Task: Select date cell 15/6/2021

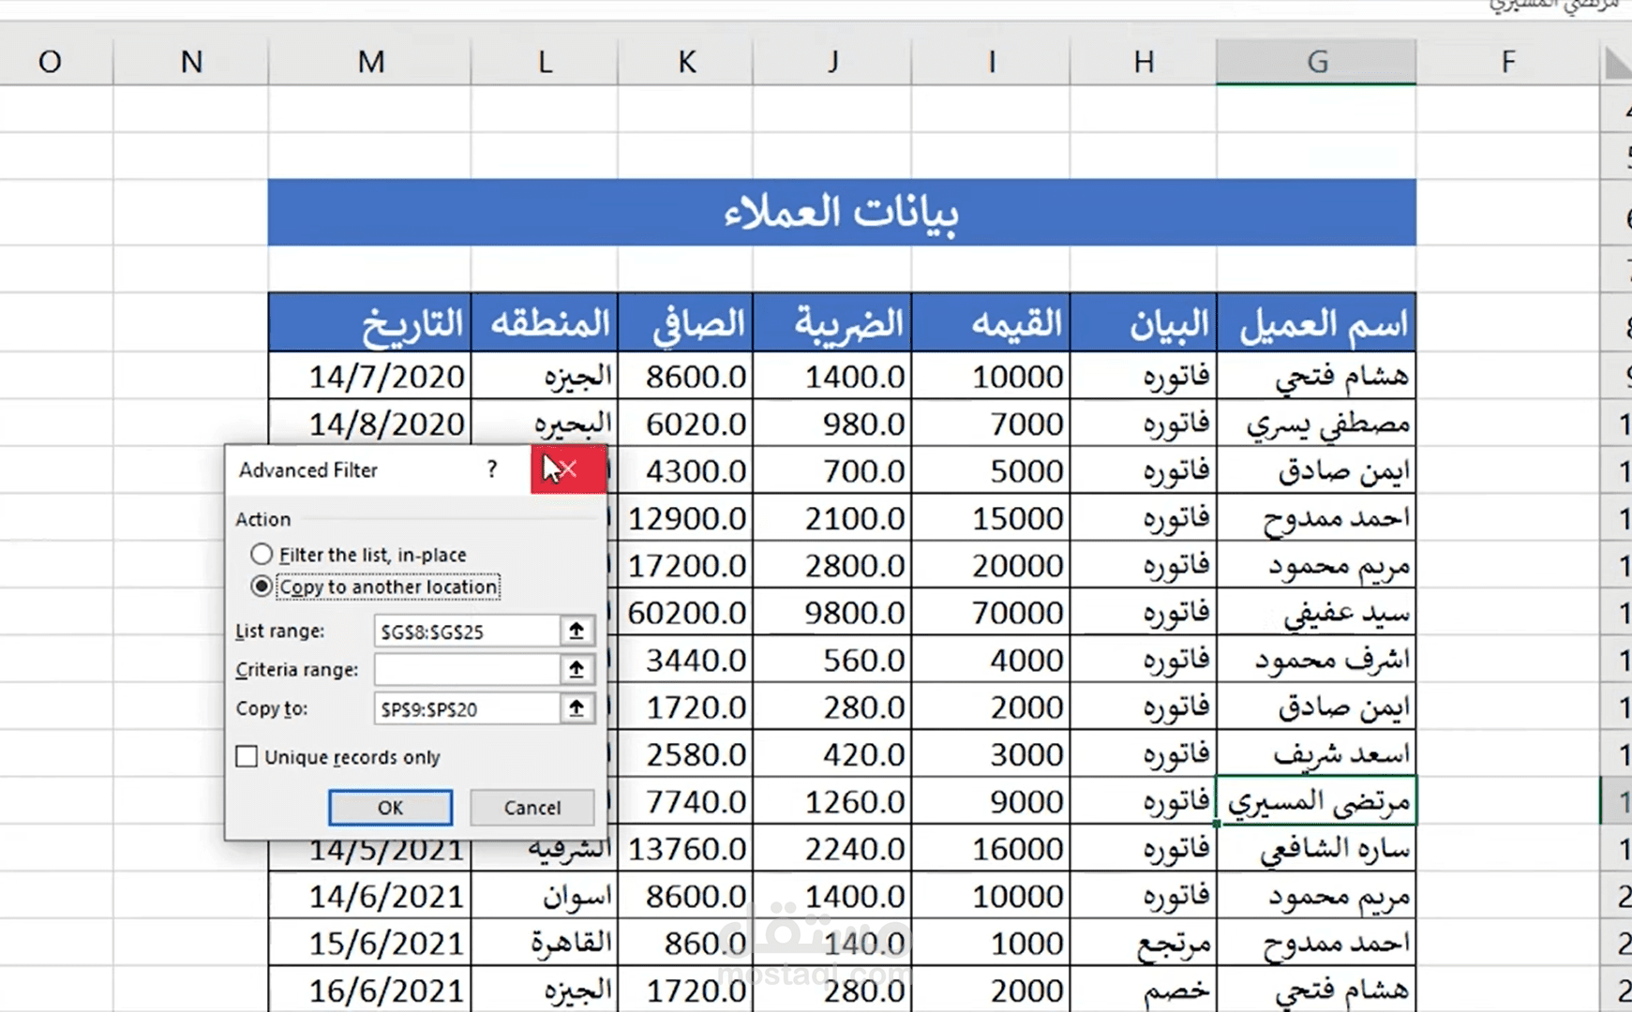Action: (x=370, y=944)
